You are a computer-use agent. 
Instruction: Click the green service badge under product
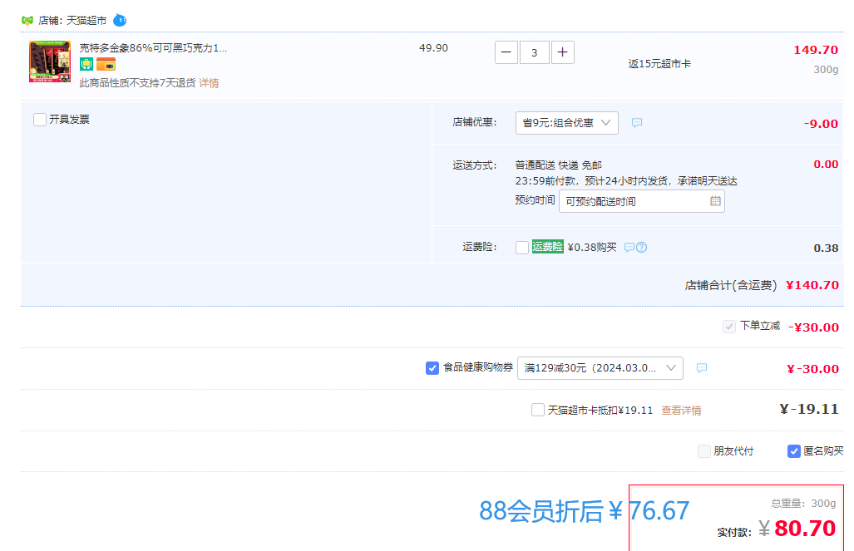pos(86,64)
